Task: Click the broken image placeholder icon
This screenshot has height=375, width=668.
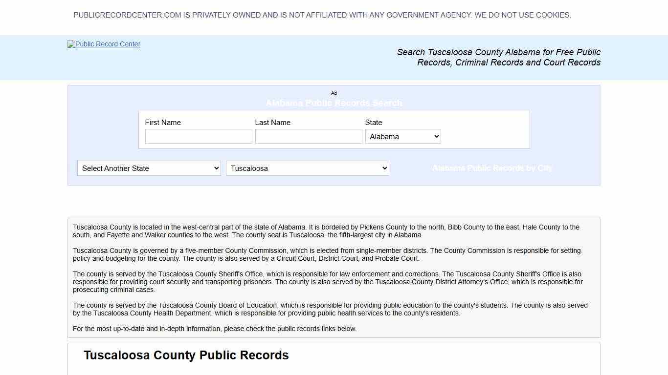Action: coord(71,44)
